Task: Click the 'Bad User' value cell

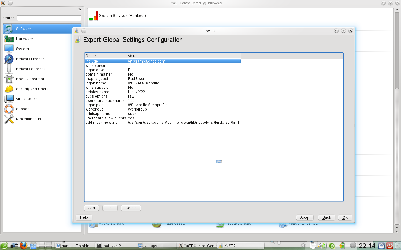Action: (x=136, y=79)
